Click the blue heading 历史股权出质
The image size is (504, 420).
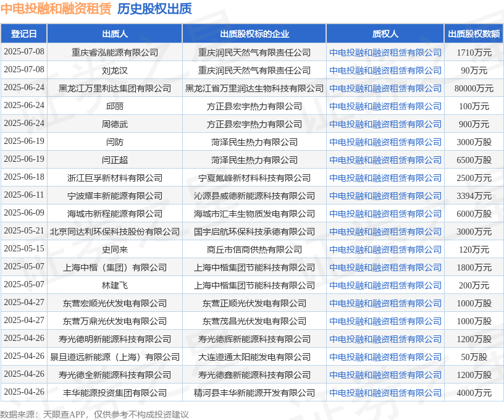pos(154,9)
